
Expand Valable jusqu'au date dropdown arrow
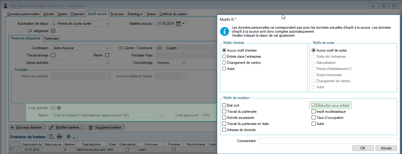click(x=183, y=24)
